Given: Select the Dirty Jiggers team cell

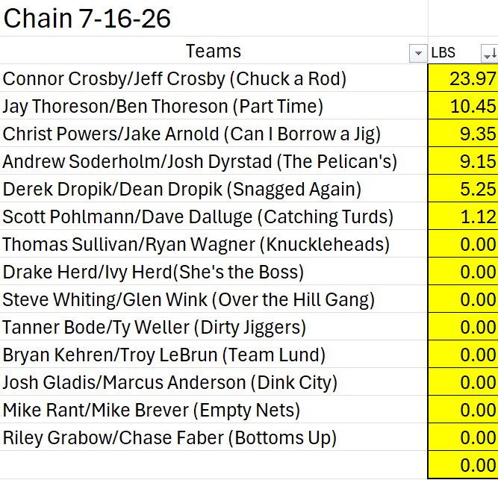Looking at the screenshot, I should tap(214, 327).
